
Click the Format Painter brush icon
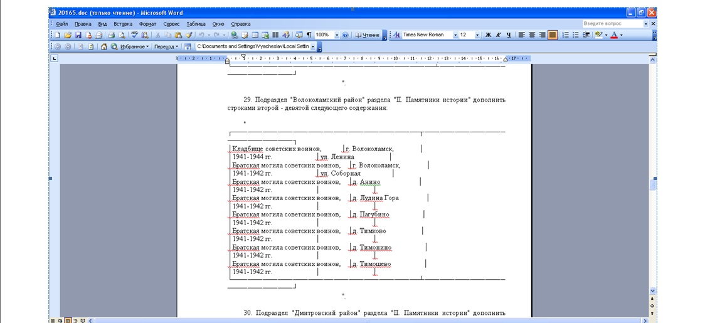[189, 35]
